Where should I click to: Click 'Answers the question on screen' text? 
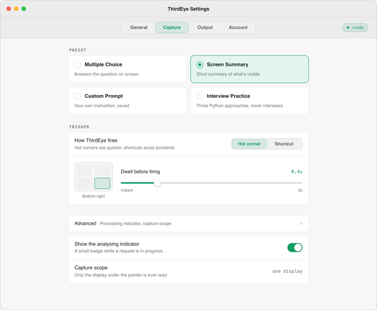point(106,74)
